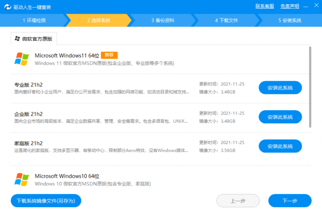
Task: Install Windows 11 企业版 21h2
Action: [x=280, y=117]
